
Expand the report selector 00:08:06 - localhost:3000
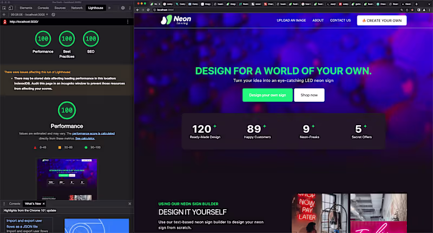pos(29,15)
